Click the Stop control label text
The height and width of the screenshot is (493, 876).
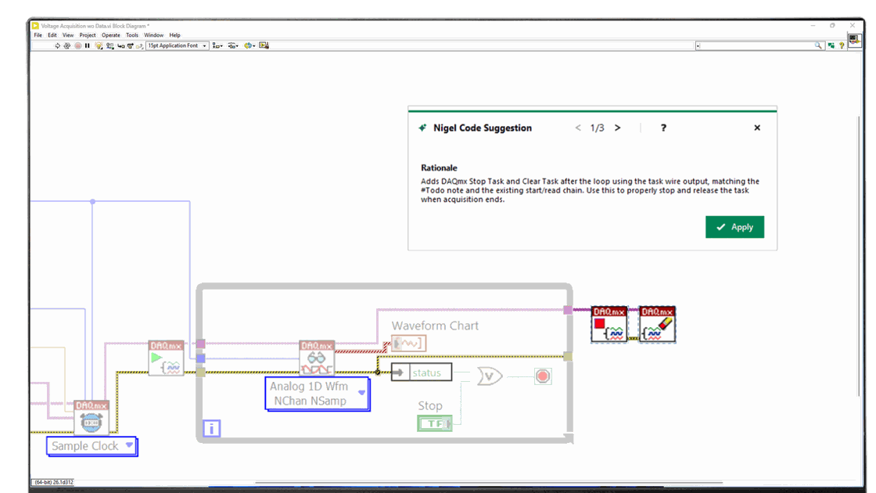430,406
